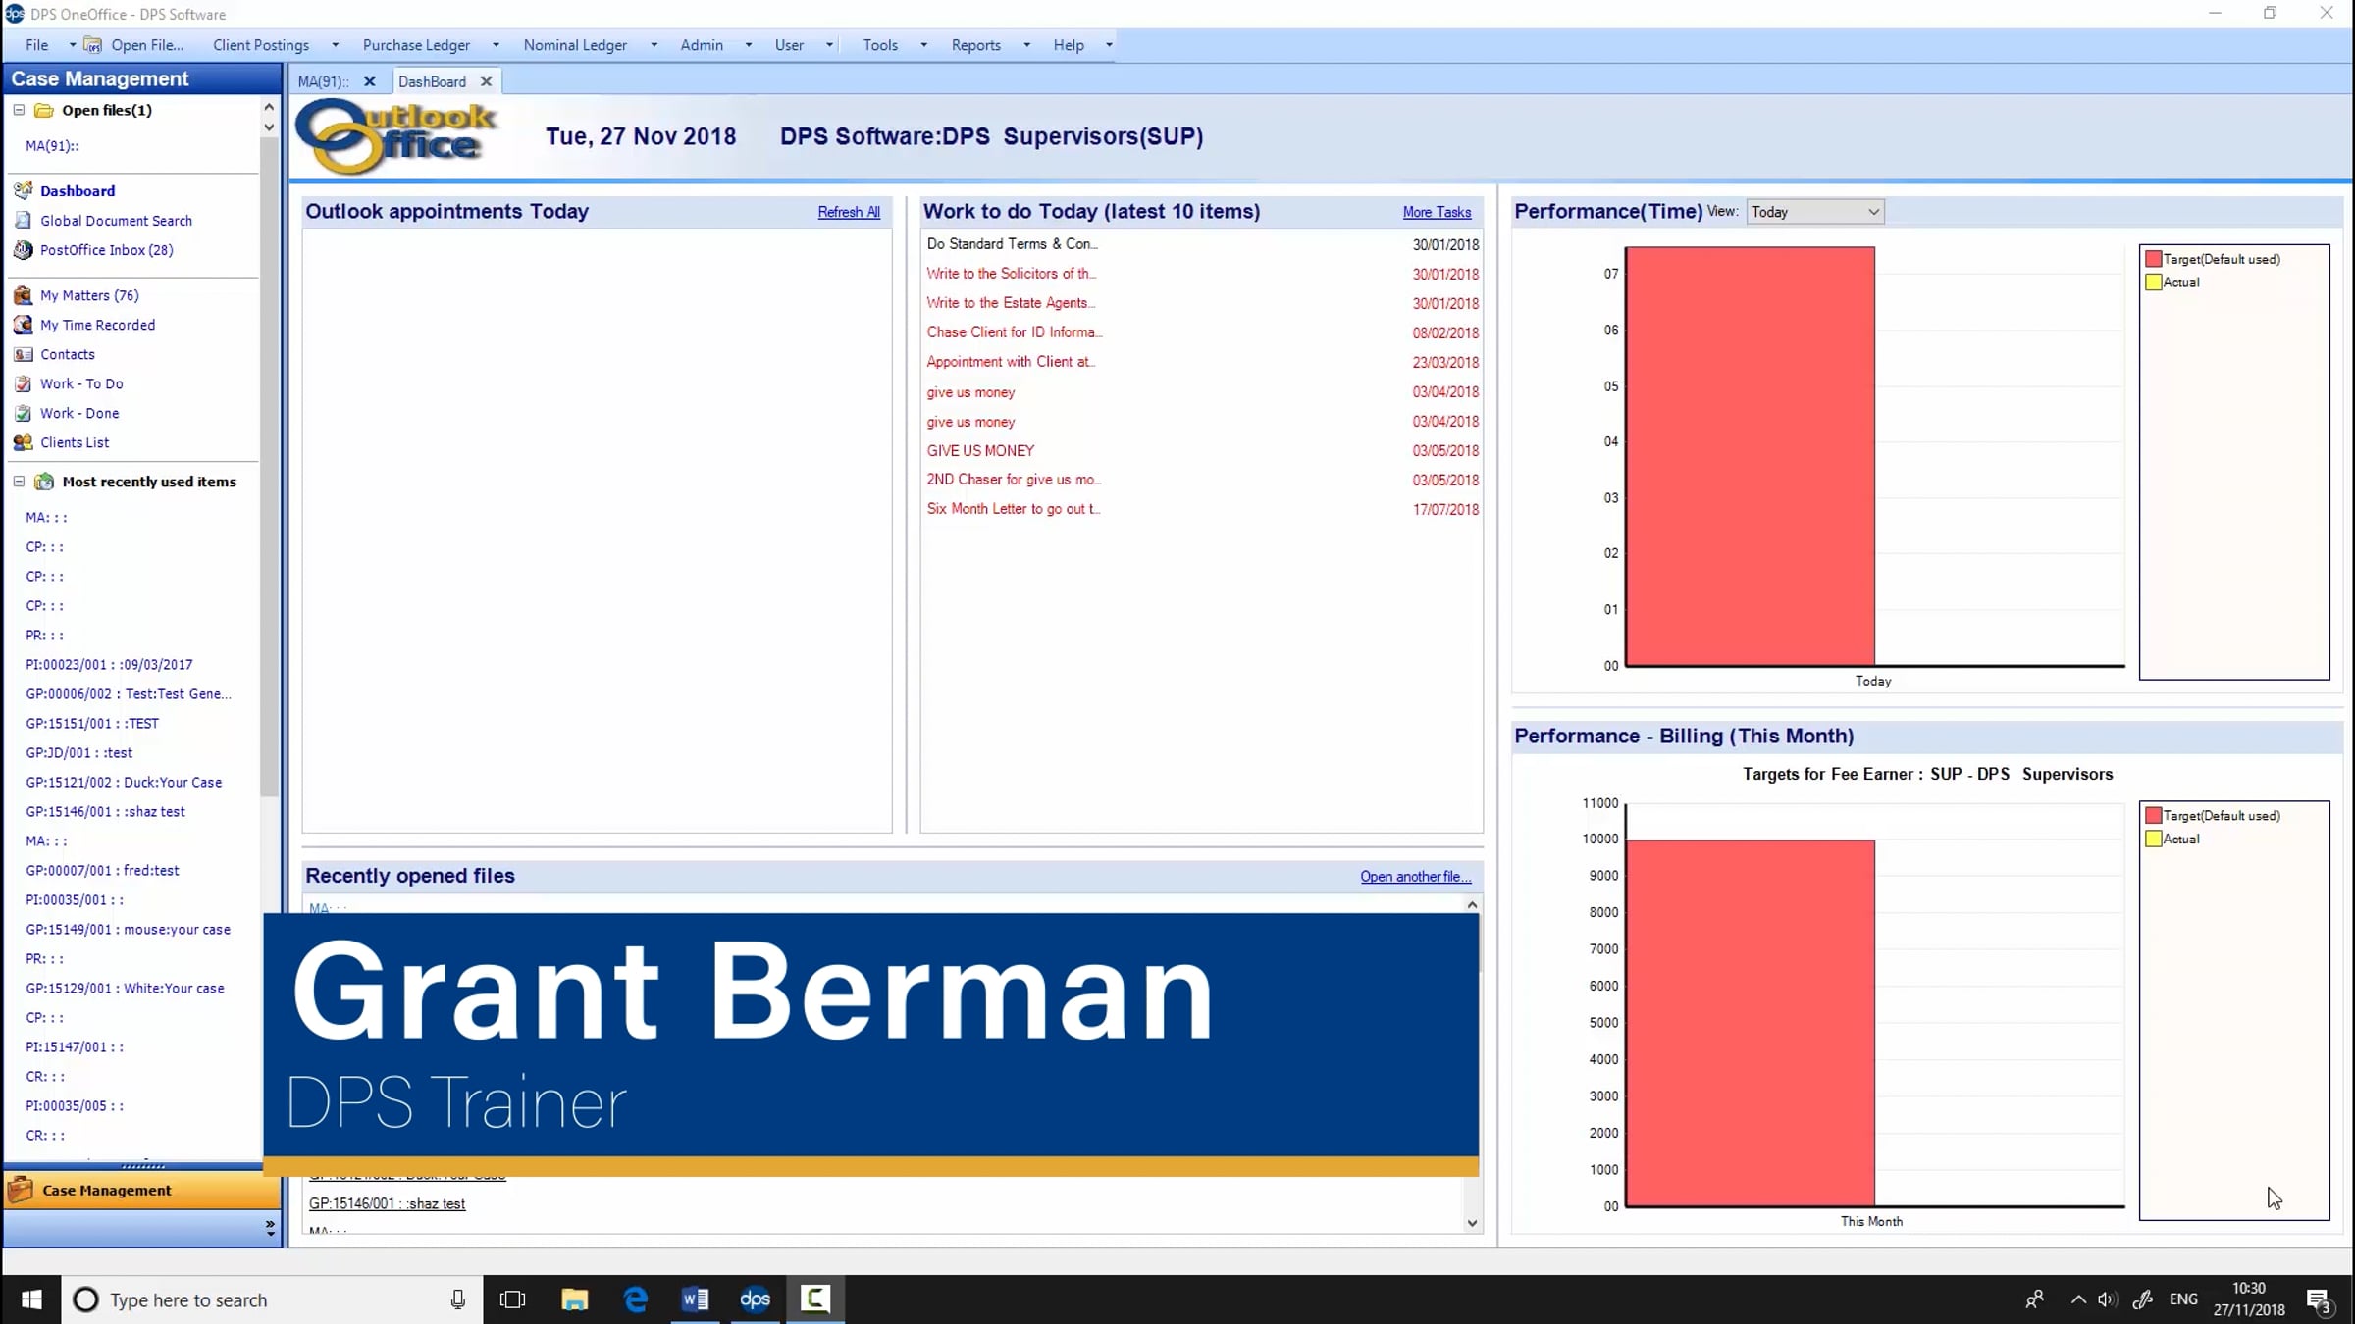Open task Six Month Letter to go out
Viewport: 2355px width, 1324px height.
[1014, 509]
